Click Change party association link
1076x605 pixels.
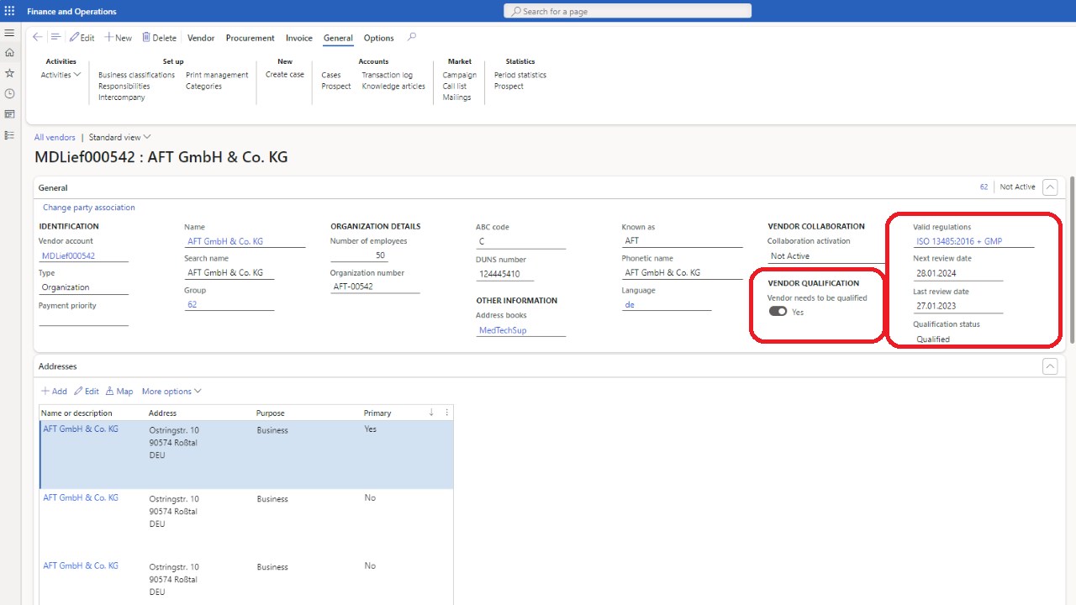coord(89,208)
